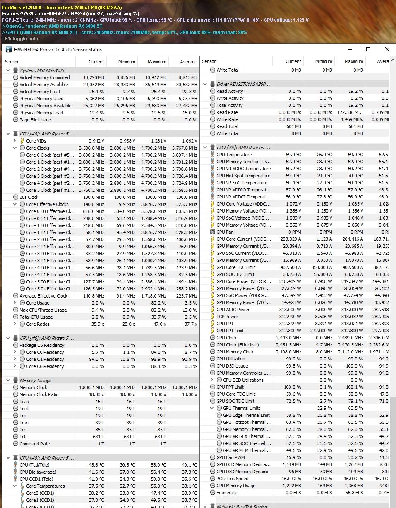This screenshot has width=396, height=508.
Task: Click the GPU Temperature thermometer icon
Action: coord(213,155)
